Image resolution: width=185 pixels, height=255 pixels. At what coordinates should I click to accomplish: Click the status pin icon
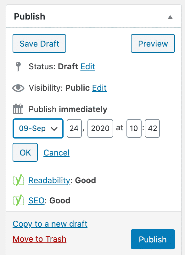click(18, 67)
